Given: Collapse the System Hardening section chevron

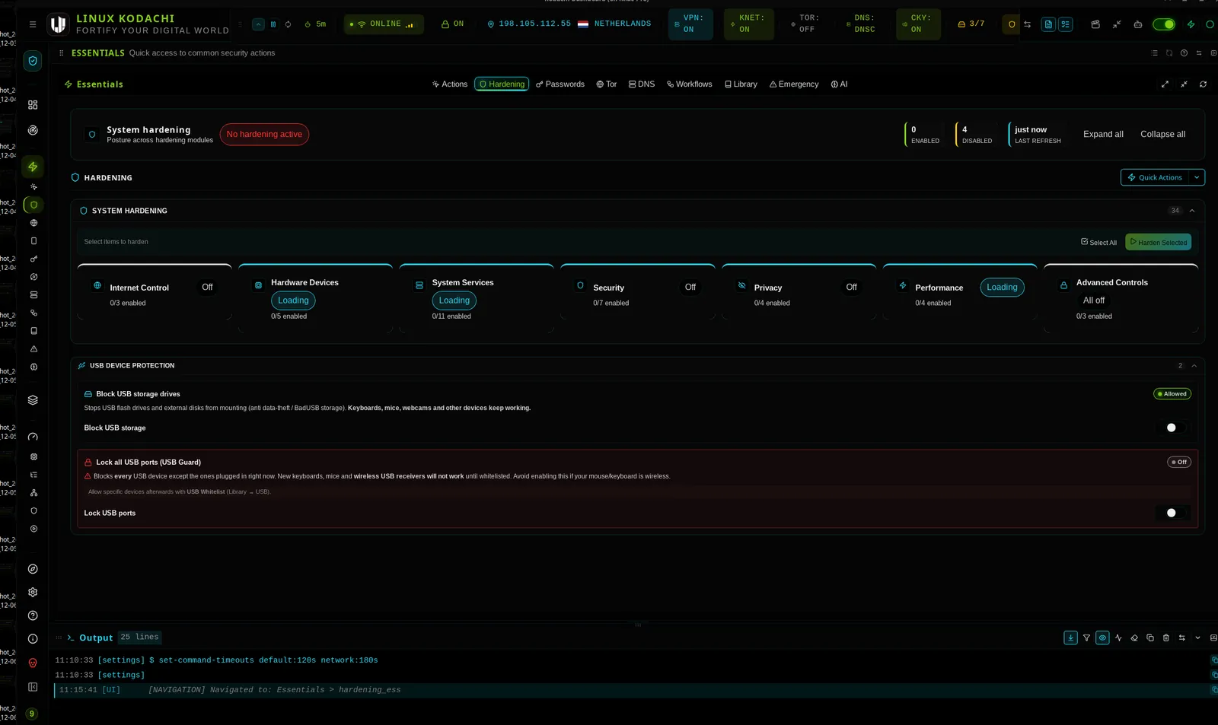Looking at the screenshot, I should pyautogui.click(x=1192, y=211).
